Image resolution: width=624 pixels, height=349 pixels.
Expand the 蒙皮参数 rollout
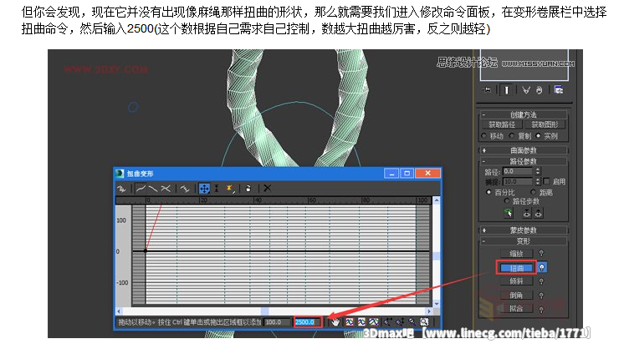click(x=524, y=230)
